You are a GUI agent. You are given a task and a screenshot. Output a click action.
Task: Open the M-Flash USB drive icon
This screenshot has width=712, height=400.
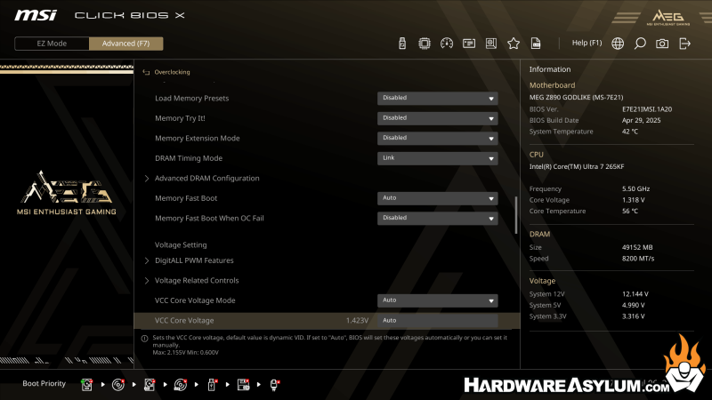[x=402, y=44]
